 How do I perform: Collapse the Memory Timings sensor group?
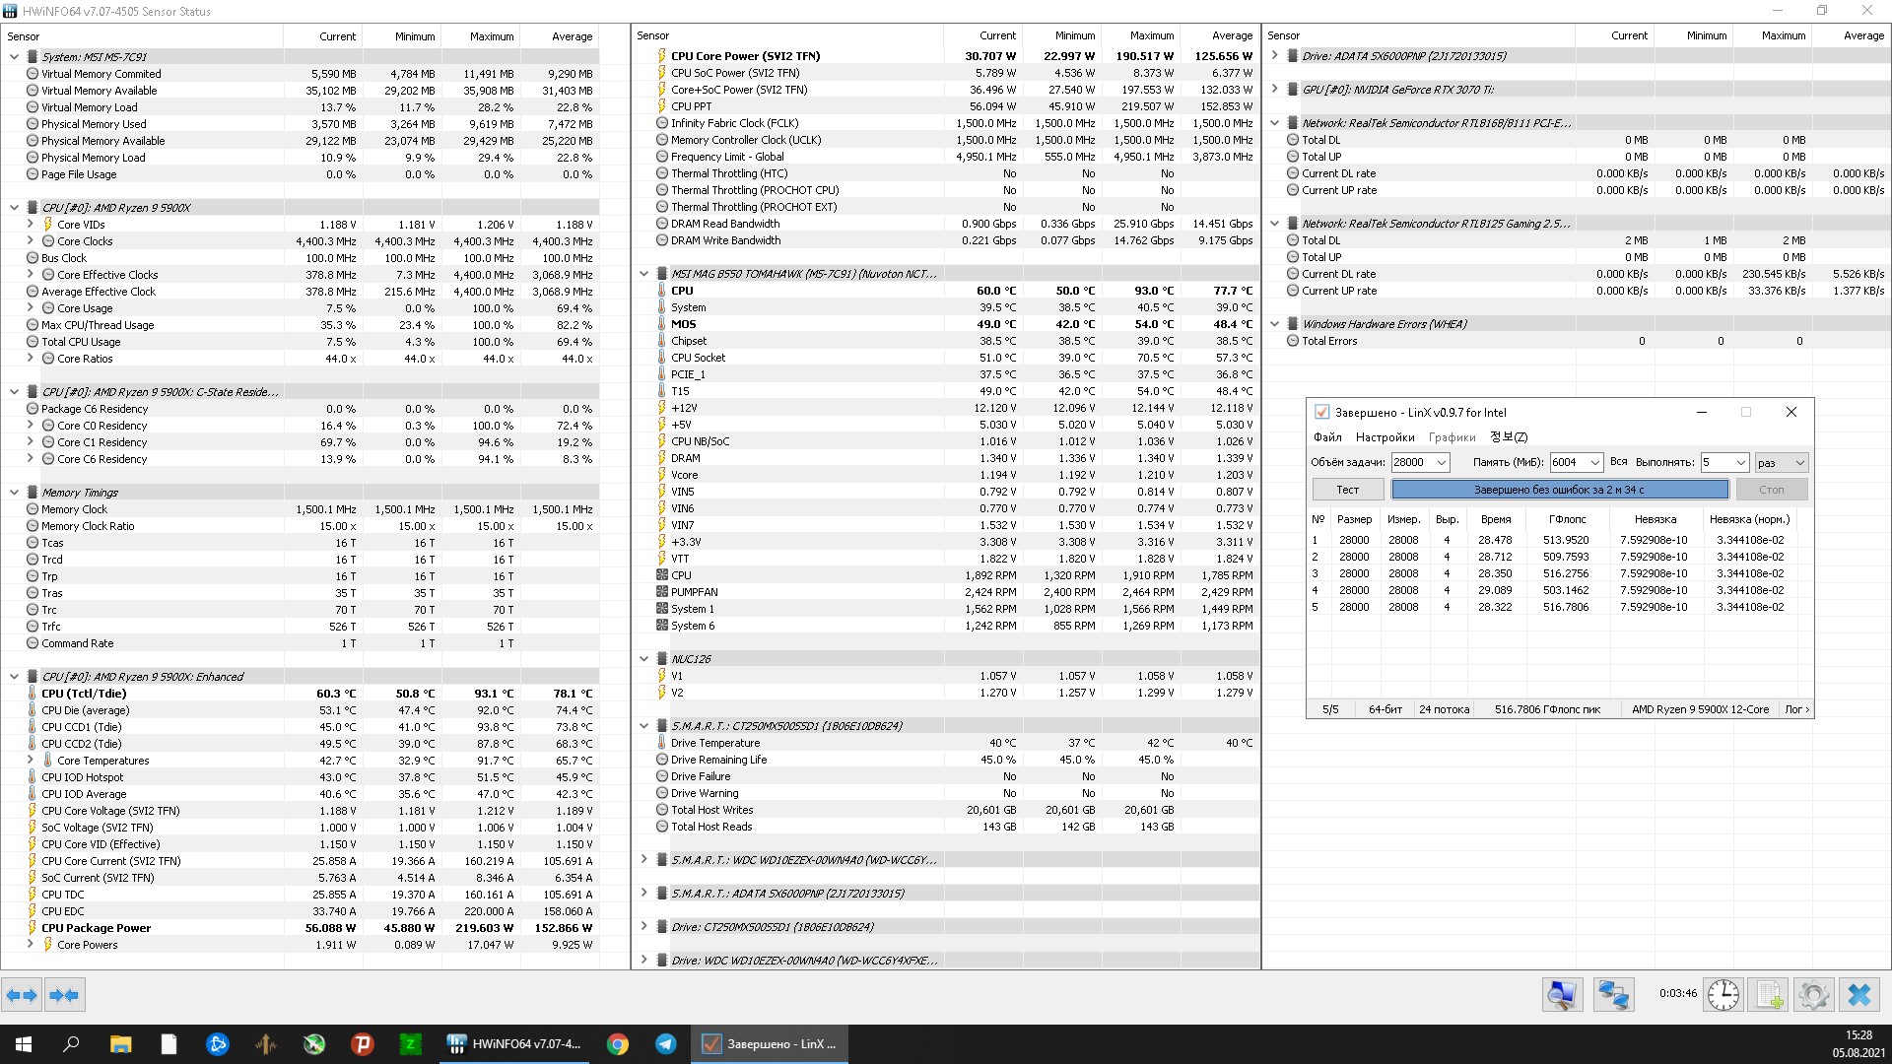click(14, 493)
